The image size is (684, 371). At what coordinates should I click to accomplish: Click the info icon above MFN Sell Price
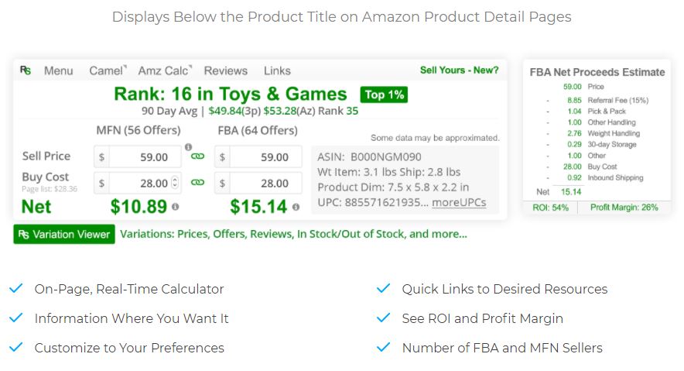(x=189, y=147)
